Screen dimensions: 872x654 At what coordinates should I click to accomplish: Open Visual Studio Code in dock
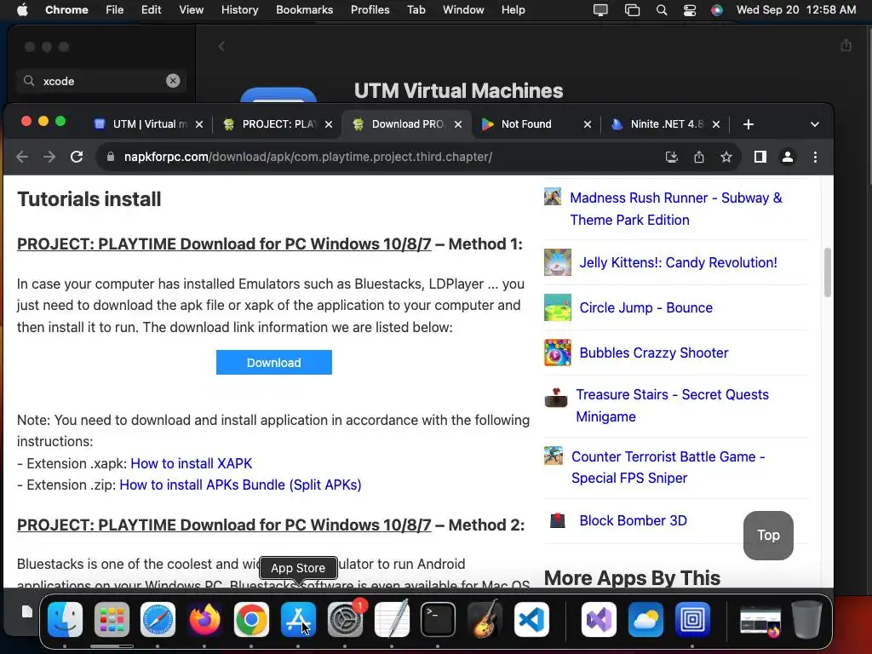click(x=531, y=619)
